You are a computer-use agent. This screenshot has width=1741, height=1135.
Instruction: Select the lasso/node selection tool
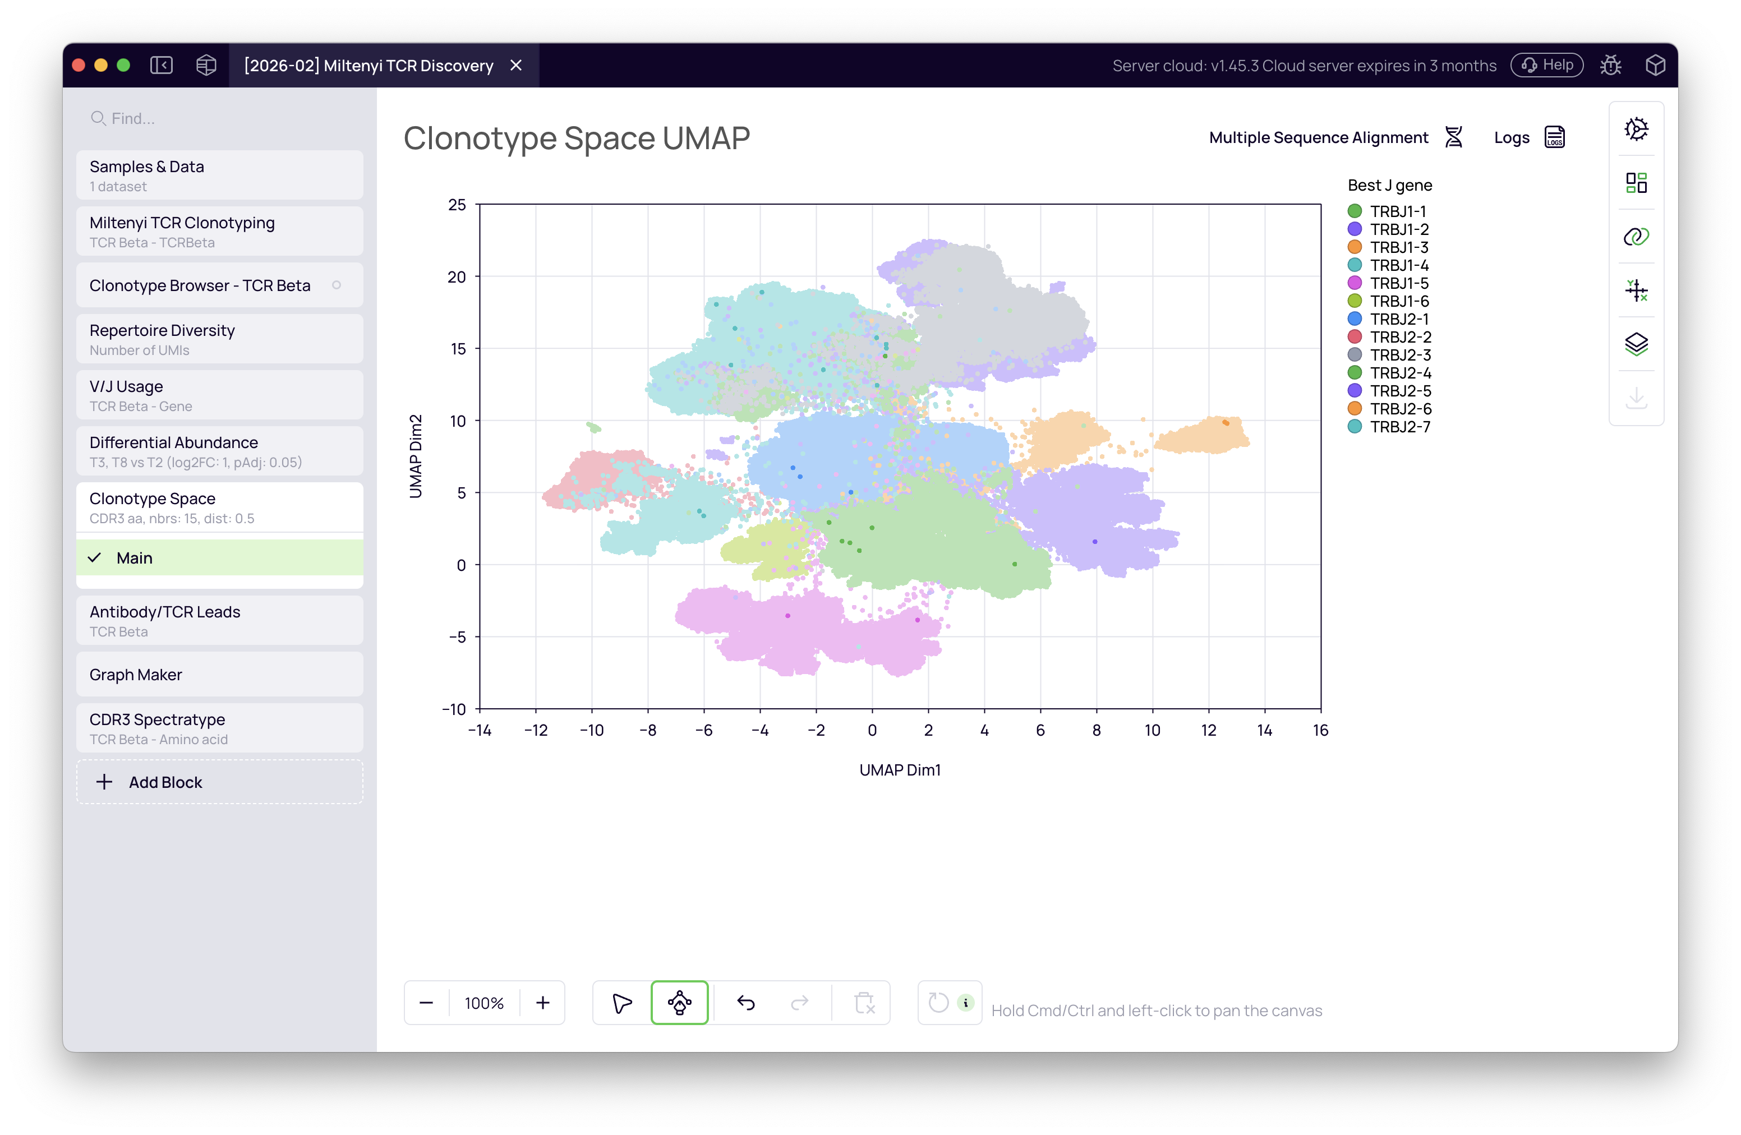pos(679,1003)
